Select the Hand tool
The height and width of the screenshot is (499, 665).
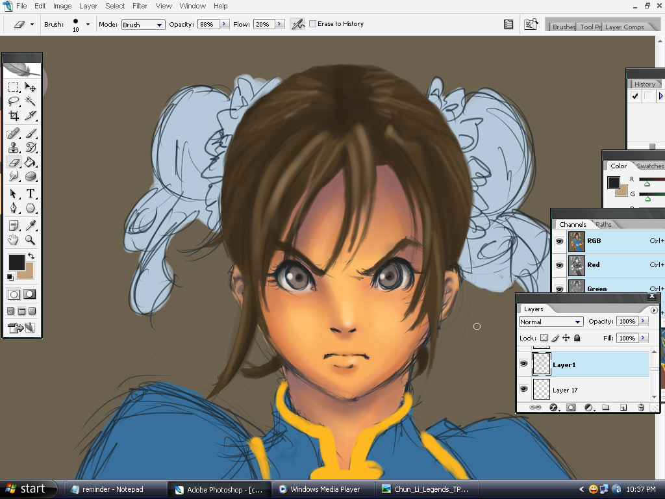coord(14,240)
